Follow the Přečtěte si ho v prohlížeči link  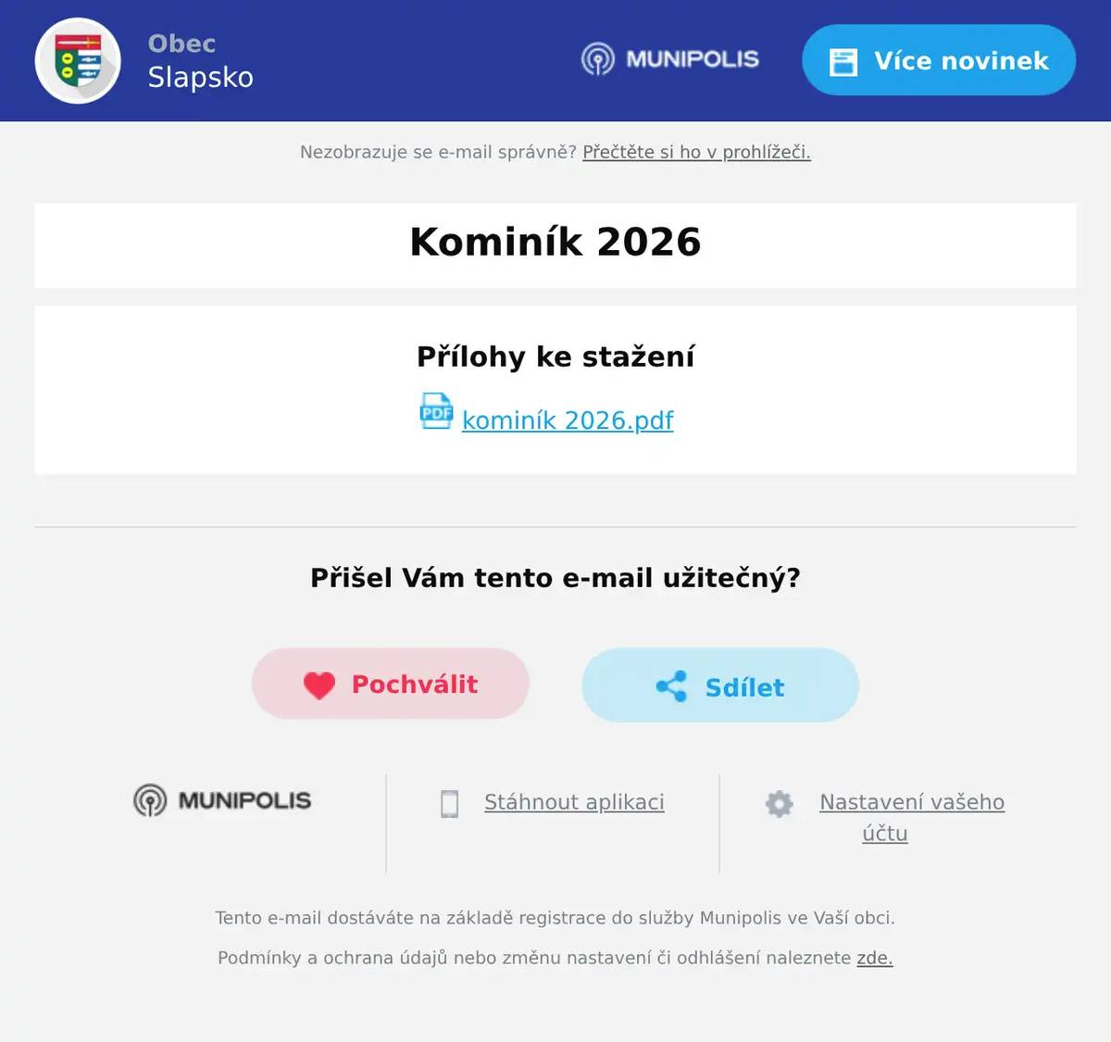coord(696,152)
